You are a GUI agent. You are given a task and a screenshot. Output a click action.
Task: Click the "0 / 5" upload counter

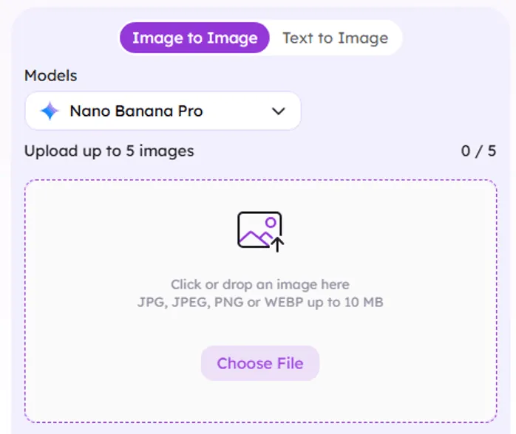(x=478, y=151)
